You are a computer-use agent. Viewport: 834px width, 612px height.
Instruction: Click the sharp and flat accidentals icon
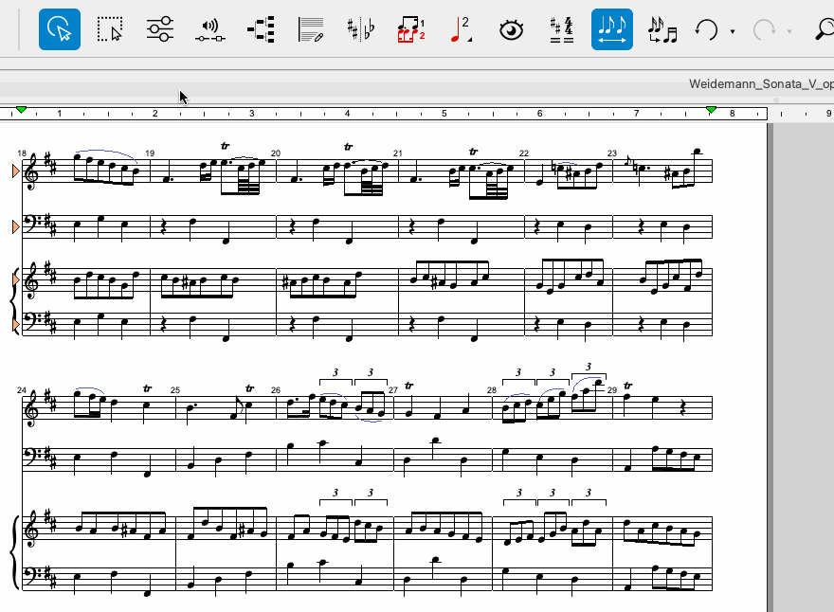pos(361,29)
